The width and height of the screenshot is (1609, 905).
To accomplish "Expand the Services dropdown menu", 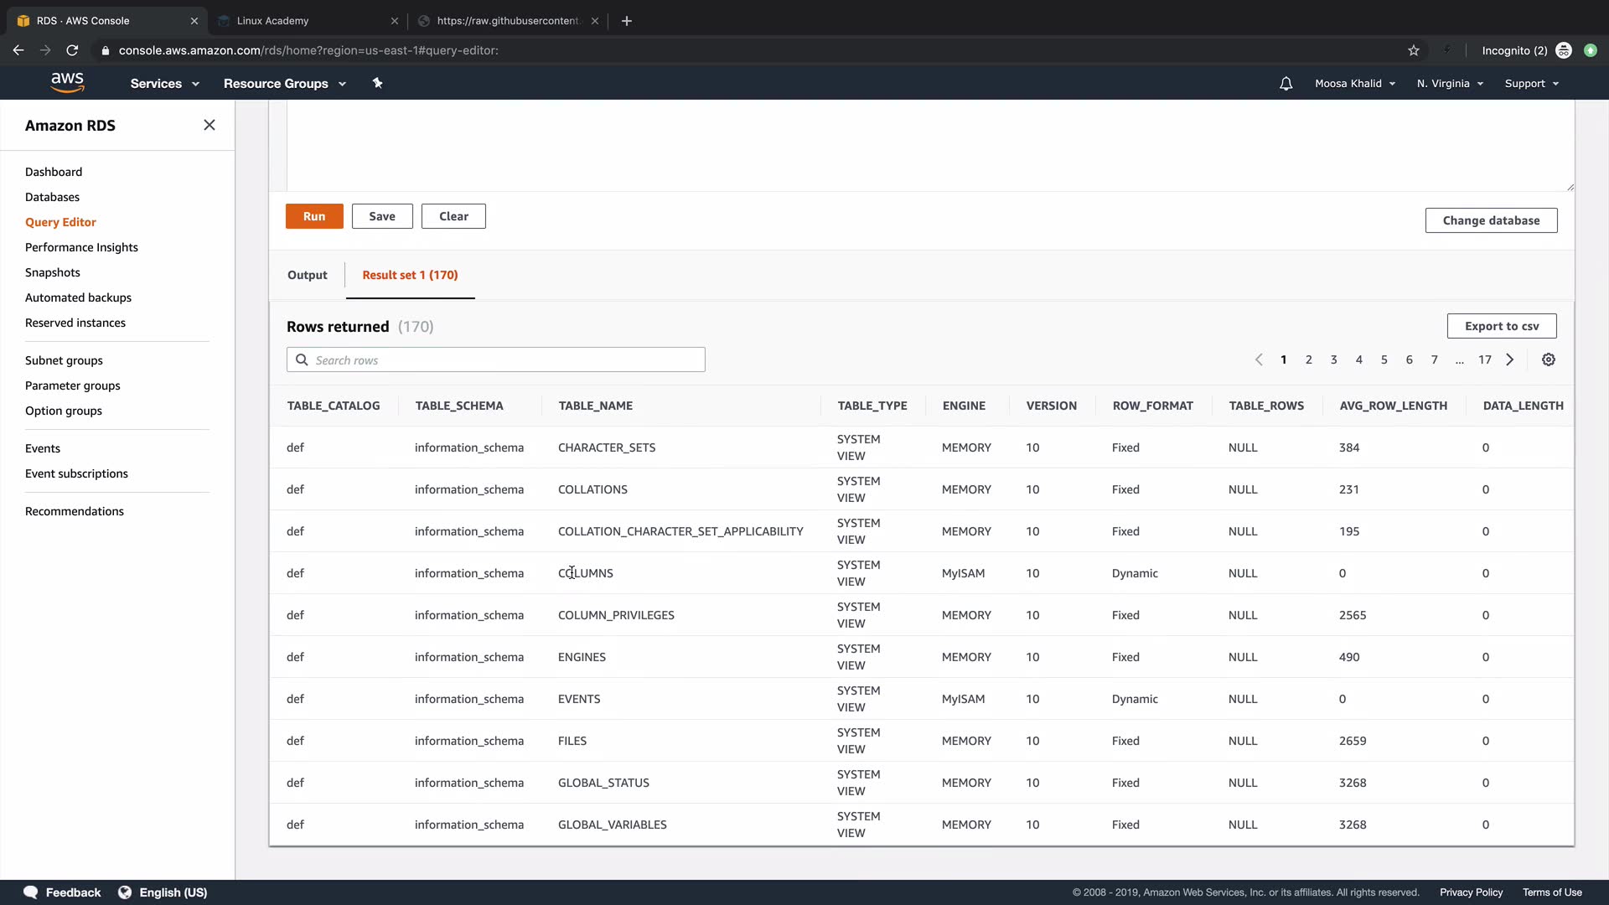I will [x=164, y=84].
